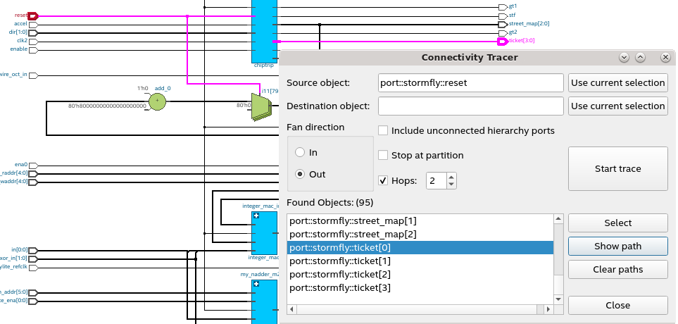Click the stf output port symbol
The image size is (678, 324).
tap(503, 16)
